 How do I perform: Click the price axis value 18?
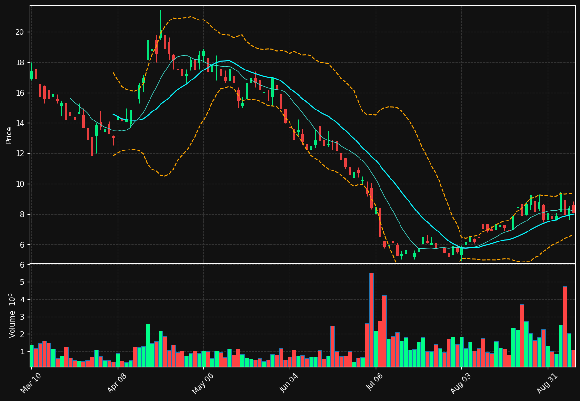click(x=20, y=63)
